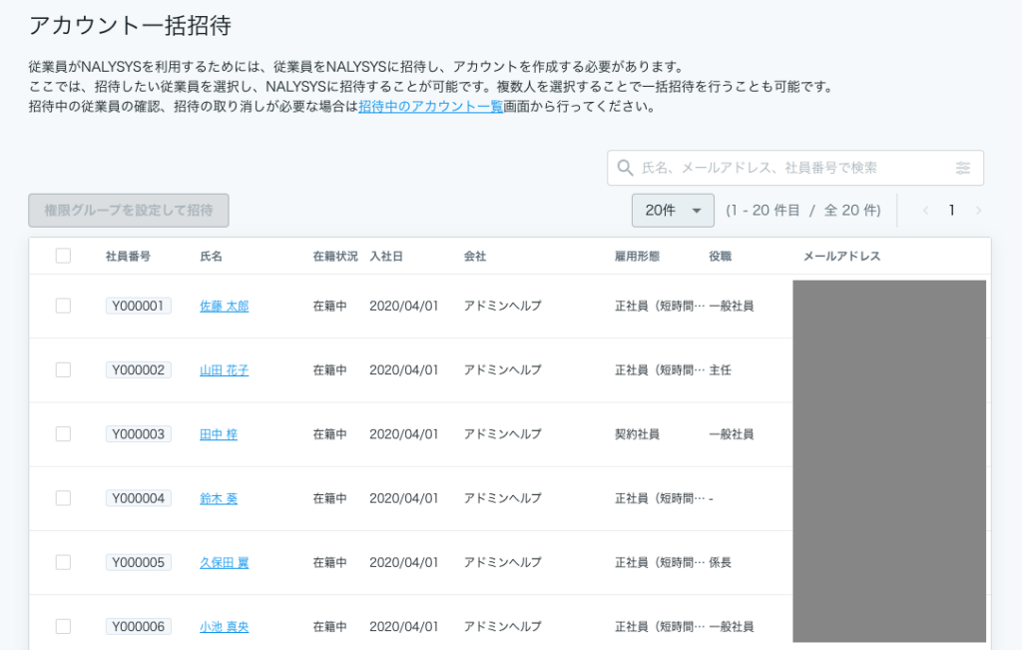Click employee number Y000005 badge

pos(138,562)
